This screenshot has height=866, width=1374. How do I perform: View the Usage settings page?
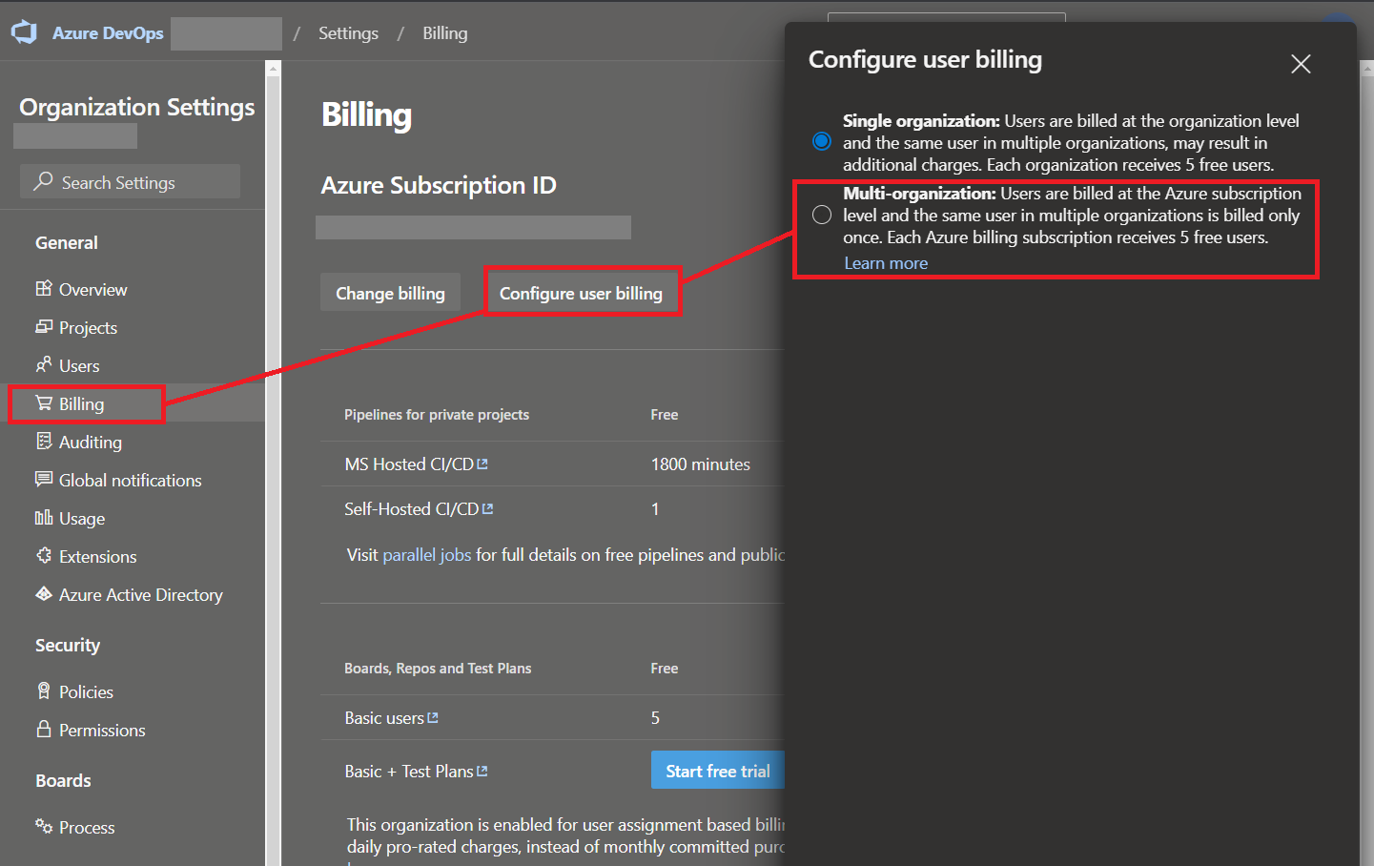pyautogui.click(x=80, y=518)
